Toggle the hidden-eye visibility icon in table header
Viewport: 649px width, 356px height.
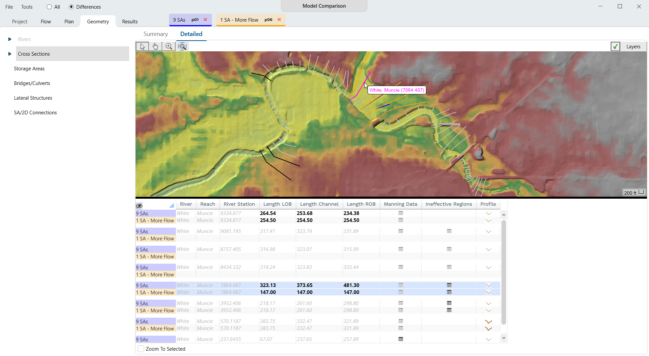point(139,206)
